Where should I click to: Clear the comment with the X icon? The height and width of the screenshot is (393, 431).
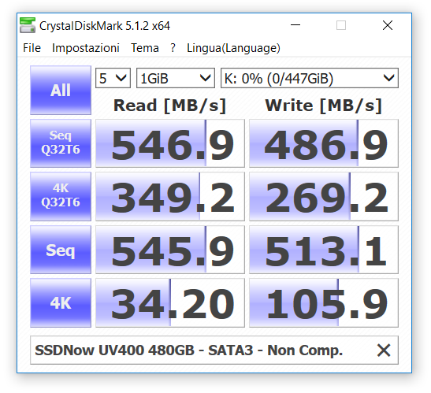coord(384,350)
